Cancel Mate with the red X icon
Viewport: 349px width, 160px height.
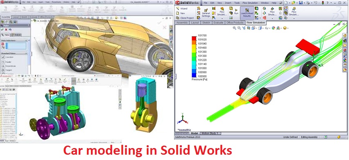coord(6,30)
